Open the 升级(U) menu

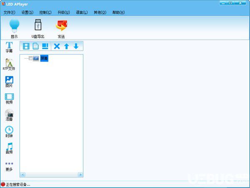tap(64, 12)
